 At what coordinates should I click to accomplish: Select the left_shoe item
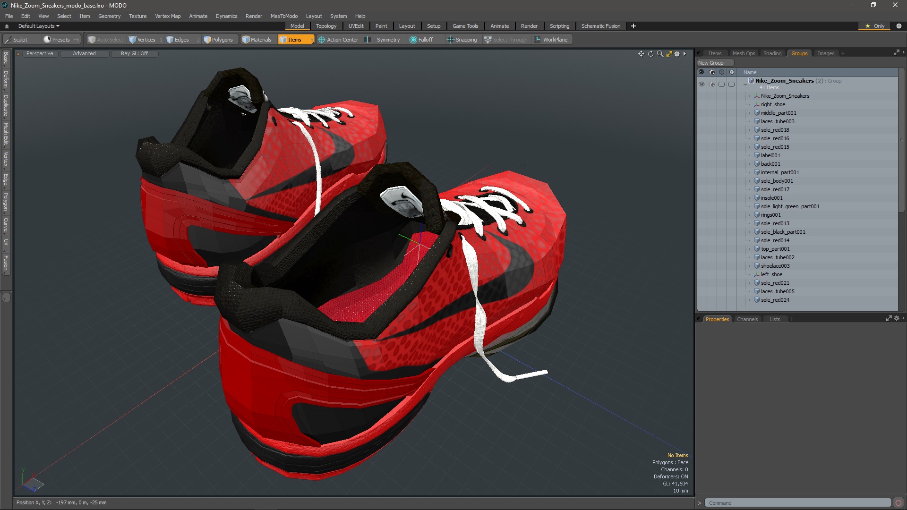coord(771,274)
